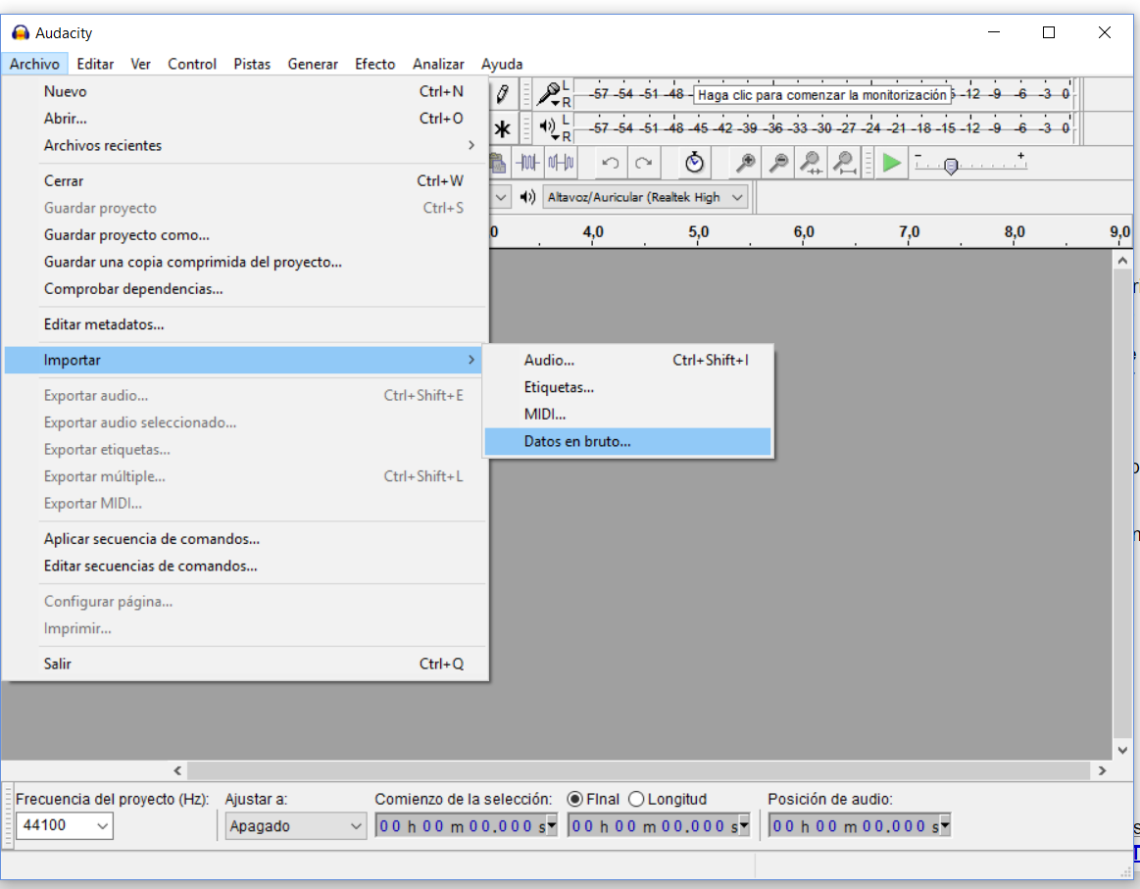This screenshot has height=889, width=1140.
Task: Click the Trim audio toolbar icon
Action: coord(528,163)
